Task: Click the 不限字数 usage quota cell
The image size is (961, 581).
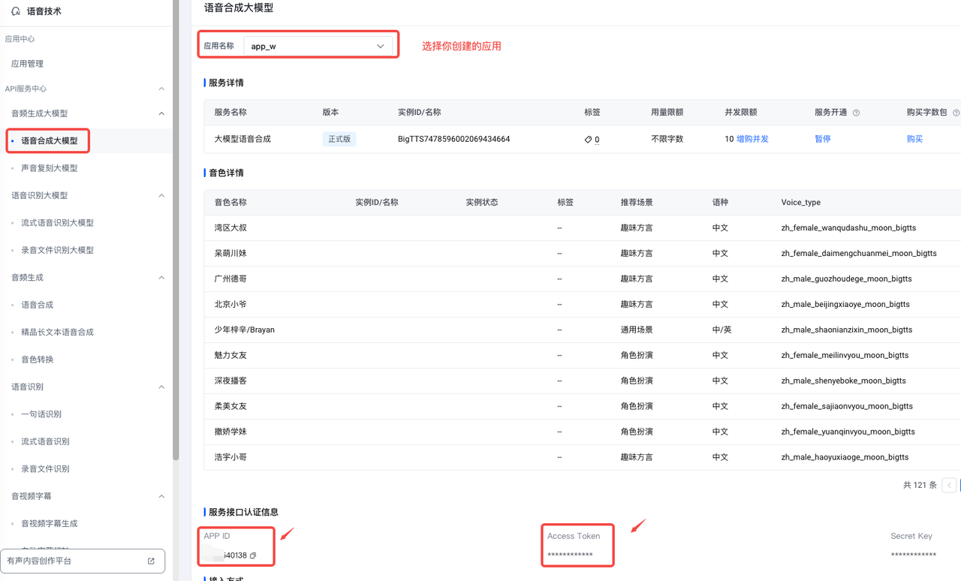Action: pos(667,139)
